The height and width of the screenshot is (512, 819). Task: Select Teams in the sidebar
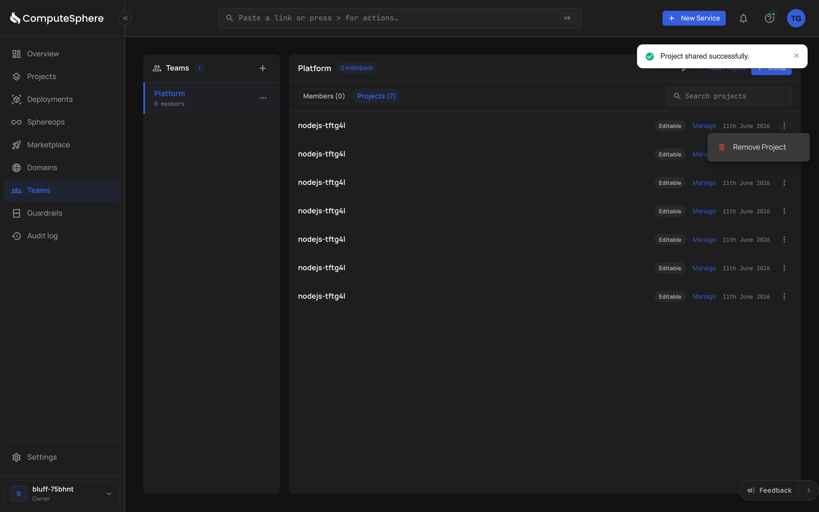62,190
